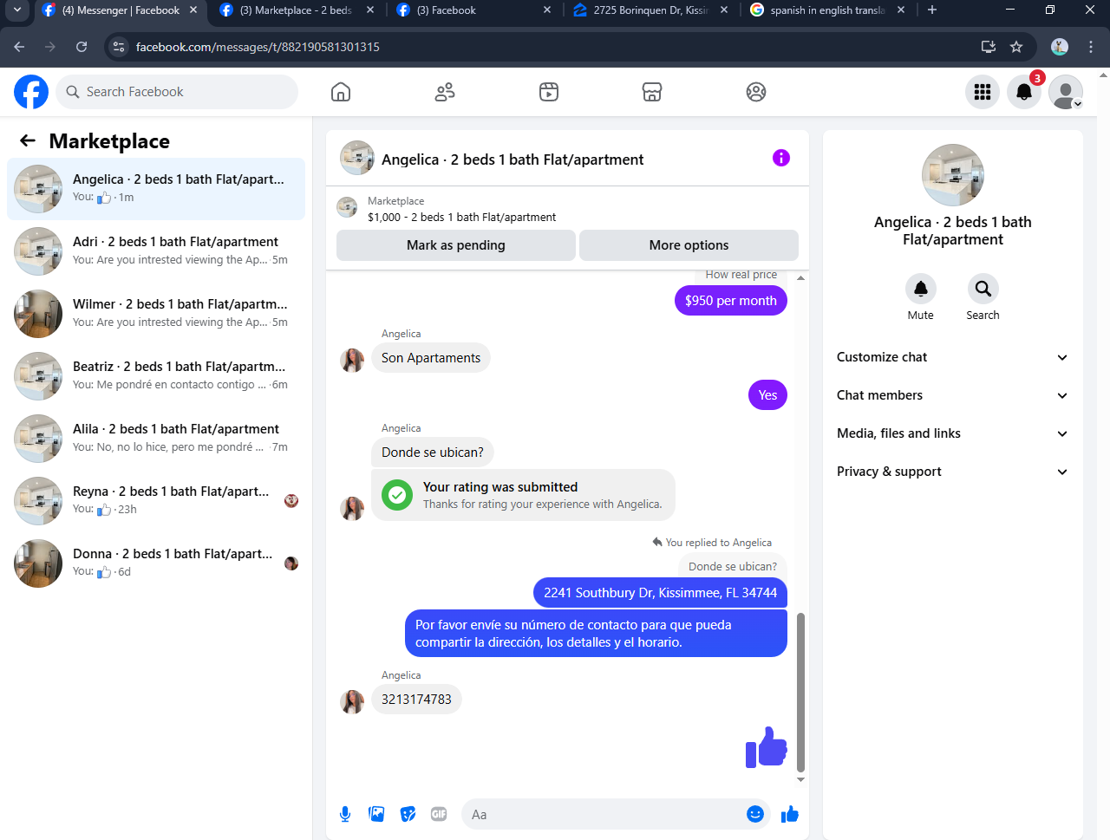Screen dimensions: 1110x840
Task: Open the Video/Reels icon in navigation
Action: [549, 92]
